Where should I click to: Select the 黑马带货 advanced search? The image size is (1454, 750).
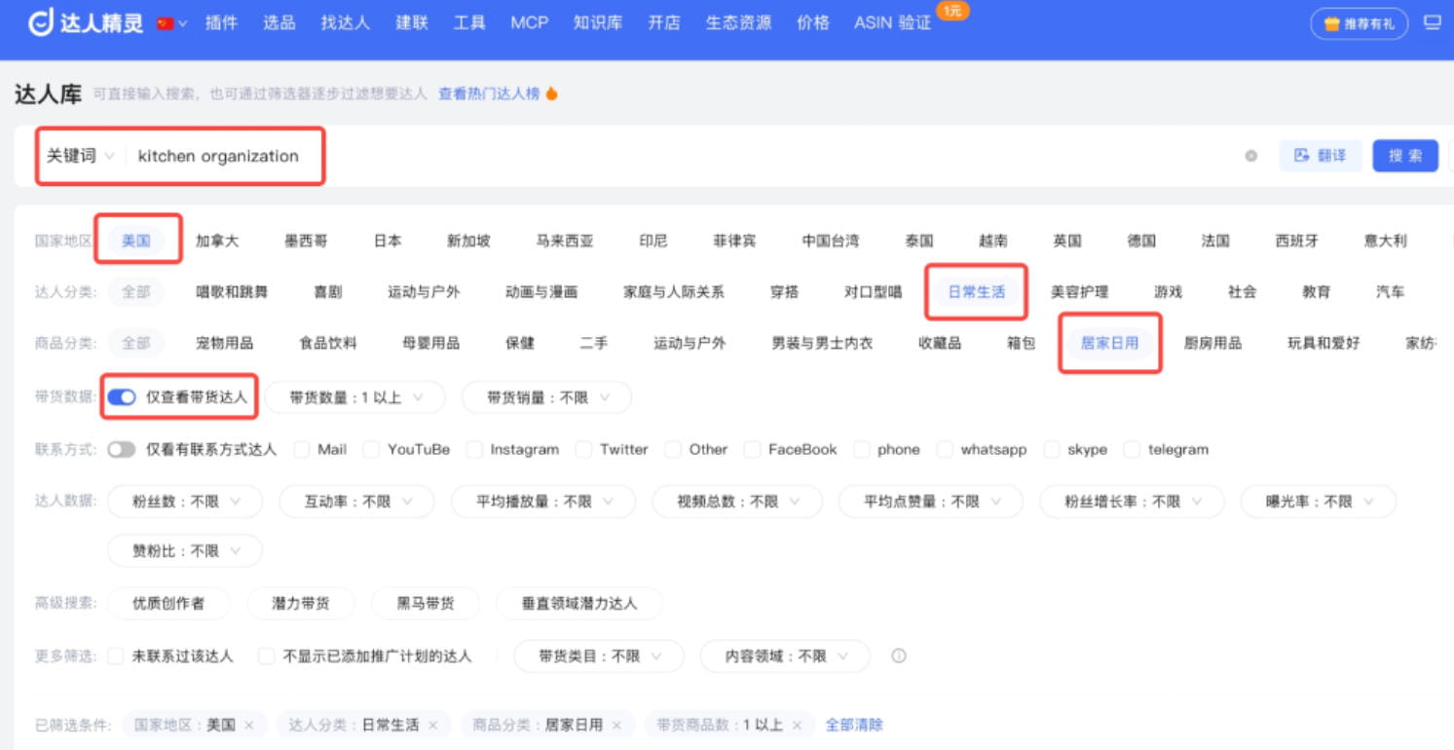tap(426, 603)
